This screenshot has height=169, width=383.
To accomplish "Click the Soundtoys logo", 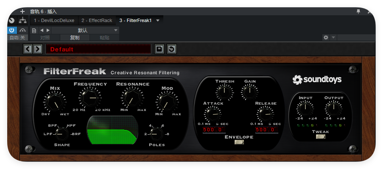I will 317,80.
